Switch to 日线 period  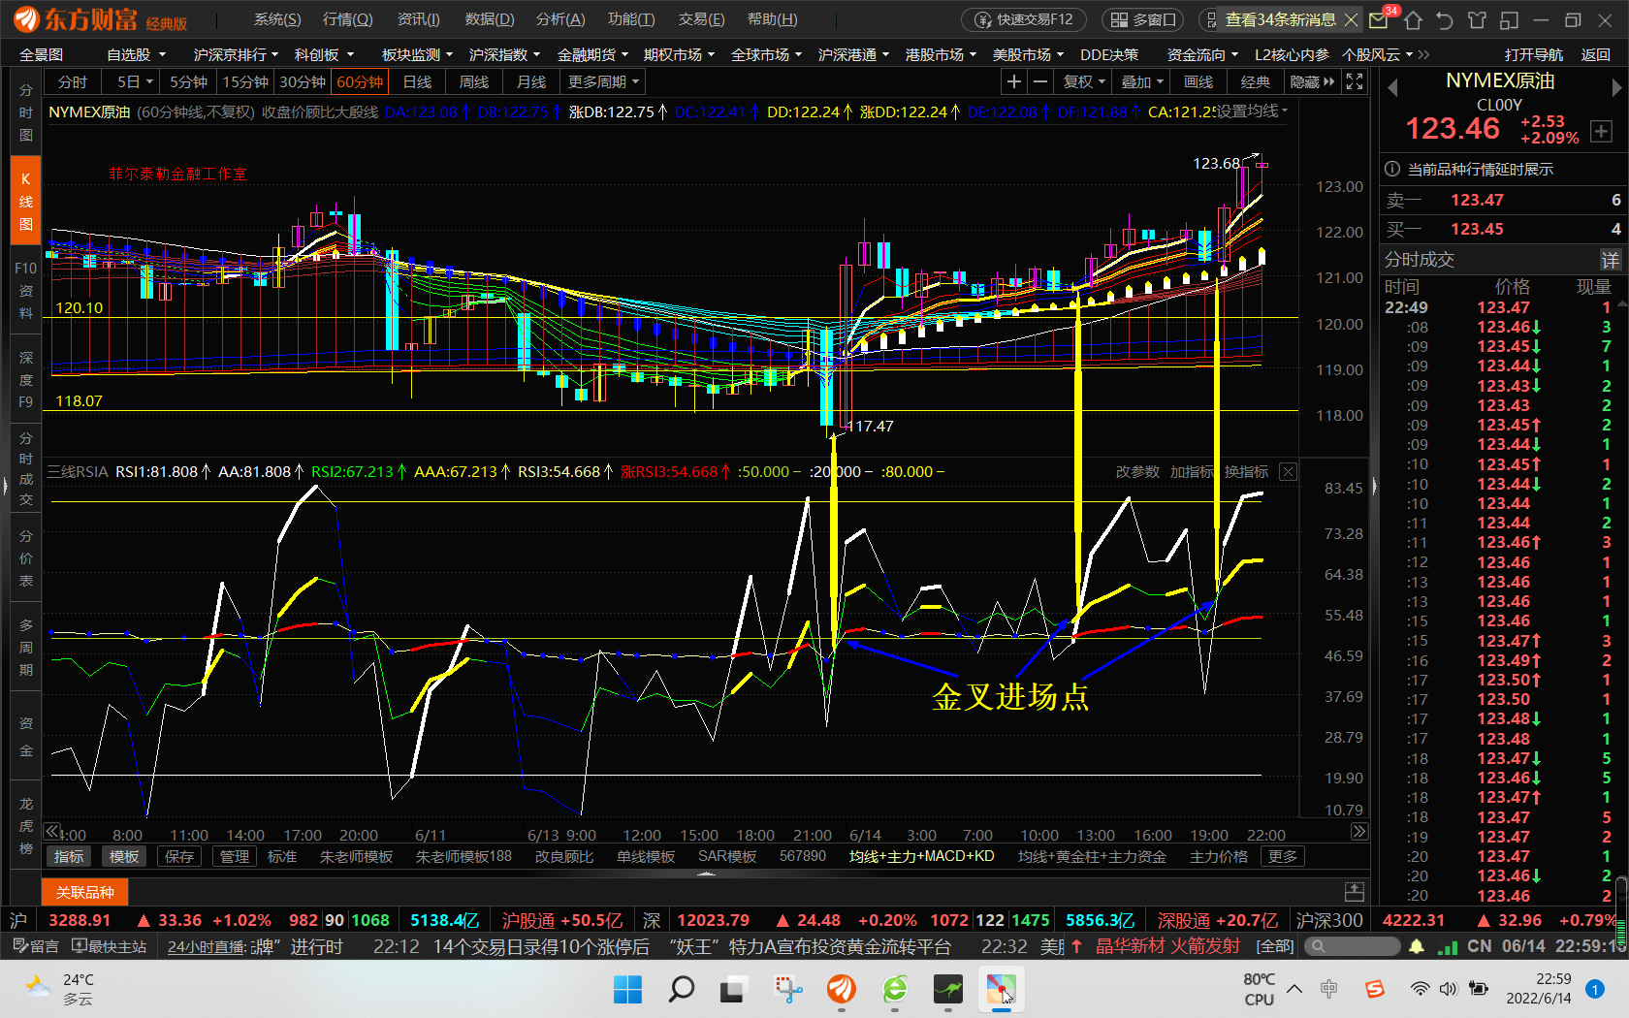pyautogui.click(x=418, y=82)
